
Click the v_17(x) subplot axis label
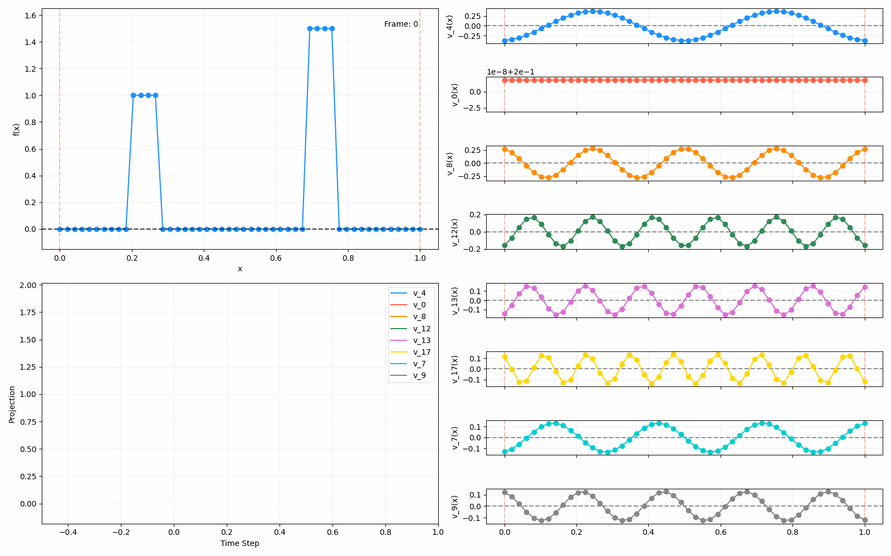point(454,369)
